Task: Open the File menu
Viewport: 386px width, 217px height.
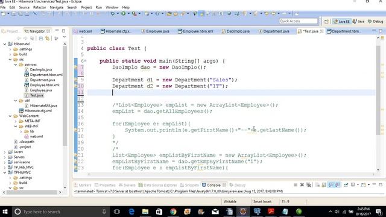Action: pyautogui.click(x=3, y=7)
